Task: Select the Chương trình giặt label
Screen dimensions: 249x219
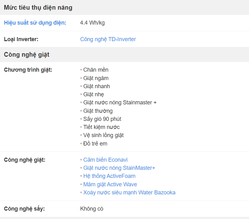Action: [x=28, y=70]
